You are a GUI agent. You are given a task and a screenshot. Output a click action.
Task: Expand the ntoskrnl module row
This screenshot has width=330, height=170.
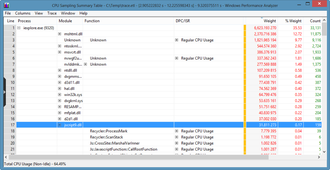coord(60,46)
